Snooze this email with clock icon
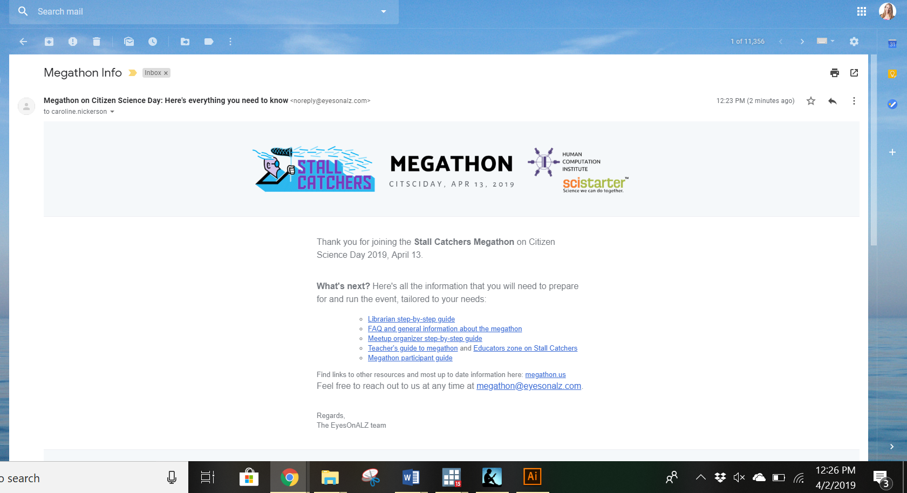Viewport: 907px width, 493px height. [153, 42]
